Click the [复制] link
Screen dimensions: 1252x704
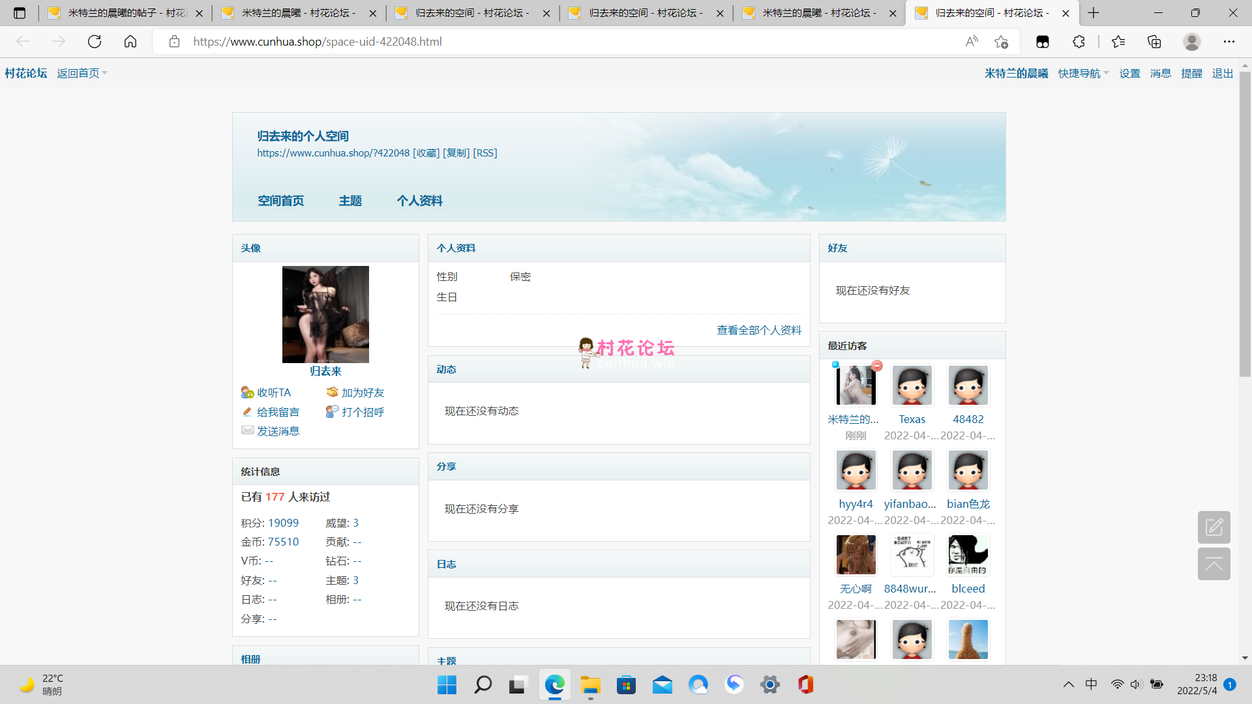coord(456,153)
